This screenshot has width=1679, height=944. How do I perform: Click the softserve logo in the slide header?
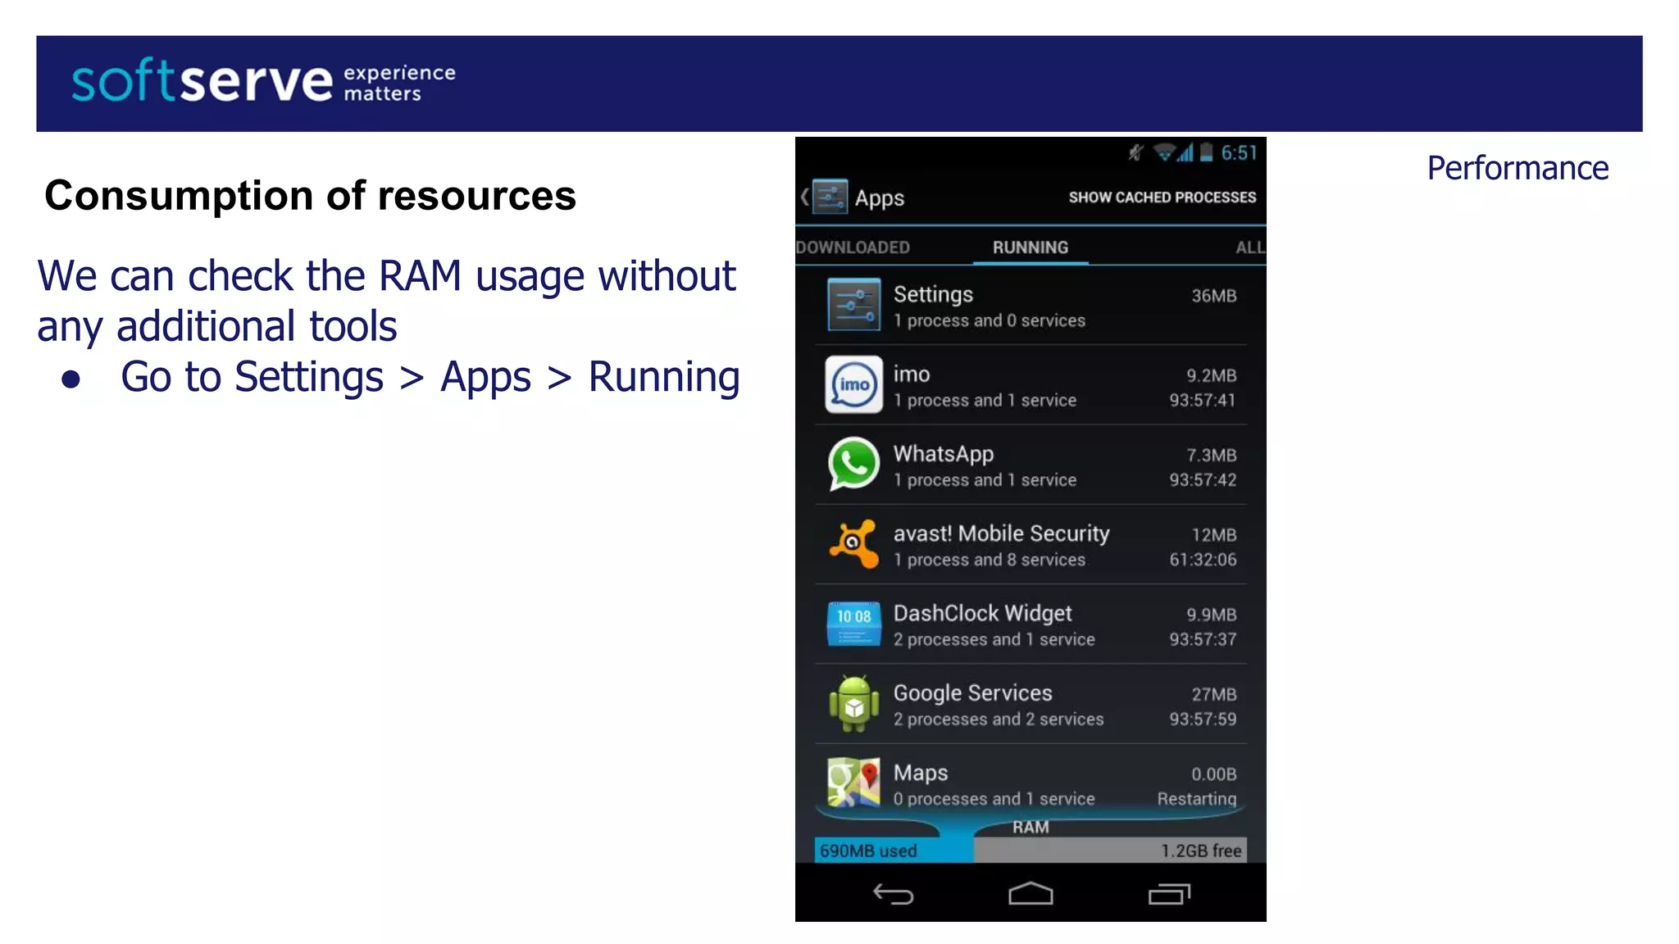click(262, 81)
